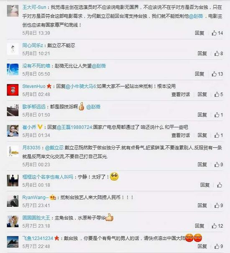Like 飞鱼12341234's comment
This screenshot has height=253, width=230.
(x=219, y=246)
